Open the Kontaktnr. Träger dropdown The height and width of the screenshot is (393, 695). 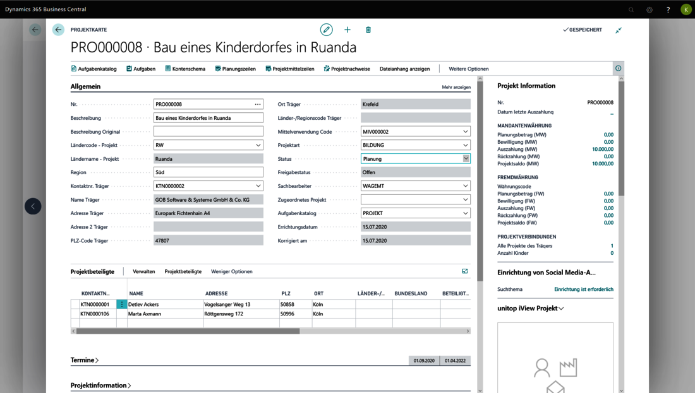pyautogui.click(x=258, y=186)
